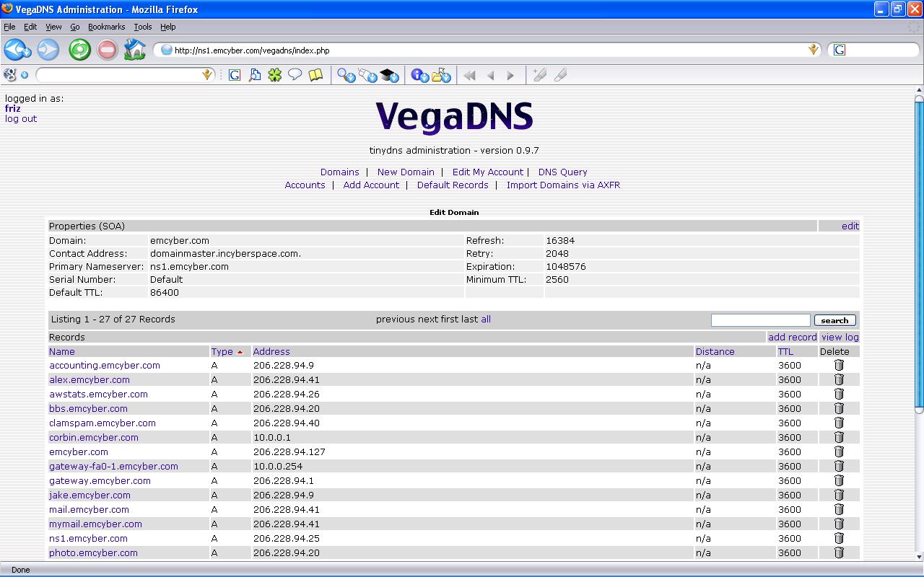Click the magnifier search options icon
Screen dimensions: 924x577
[x=346, y=75]
